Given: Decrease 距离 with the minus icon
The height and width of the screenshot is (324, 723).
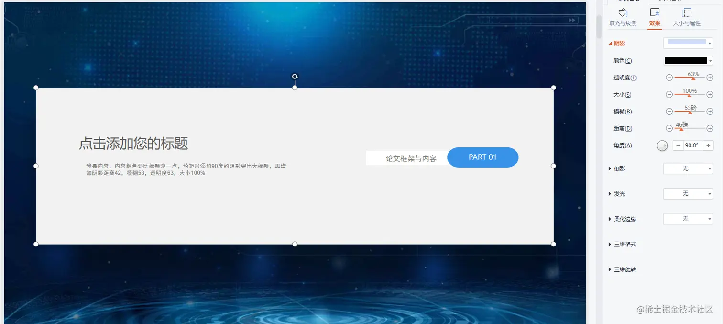Looking at the screenshot, I should pos(669,128).
